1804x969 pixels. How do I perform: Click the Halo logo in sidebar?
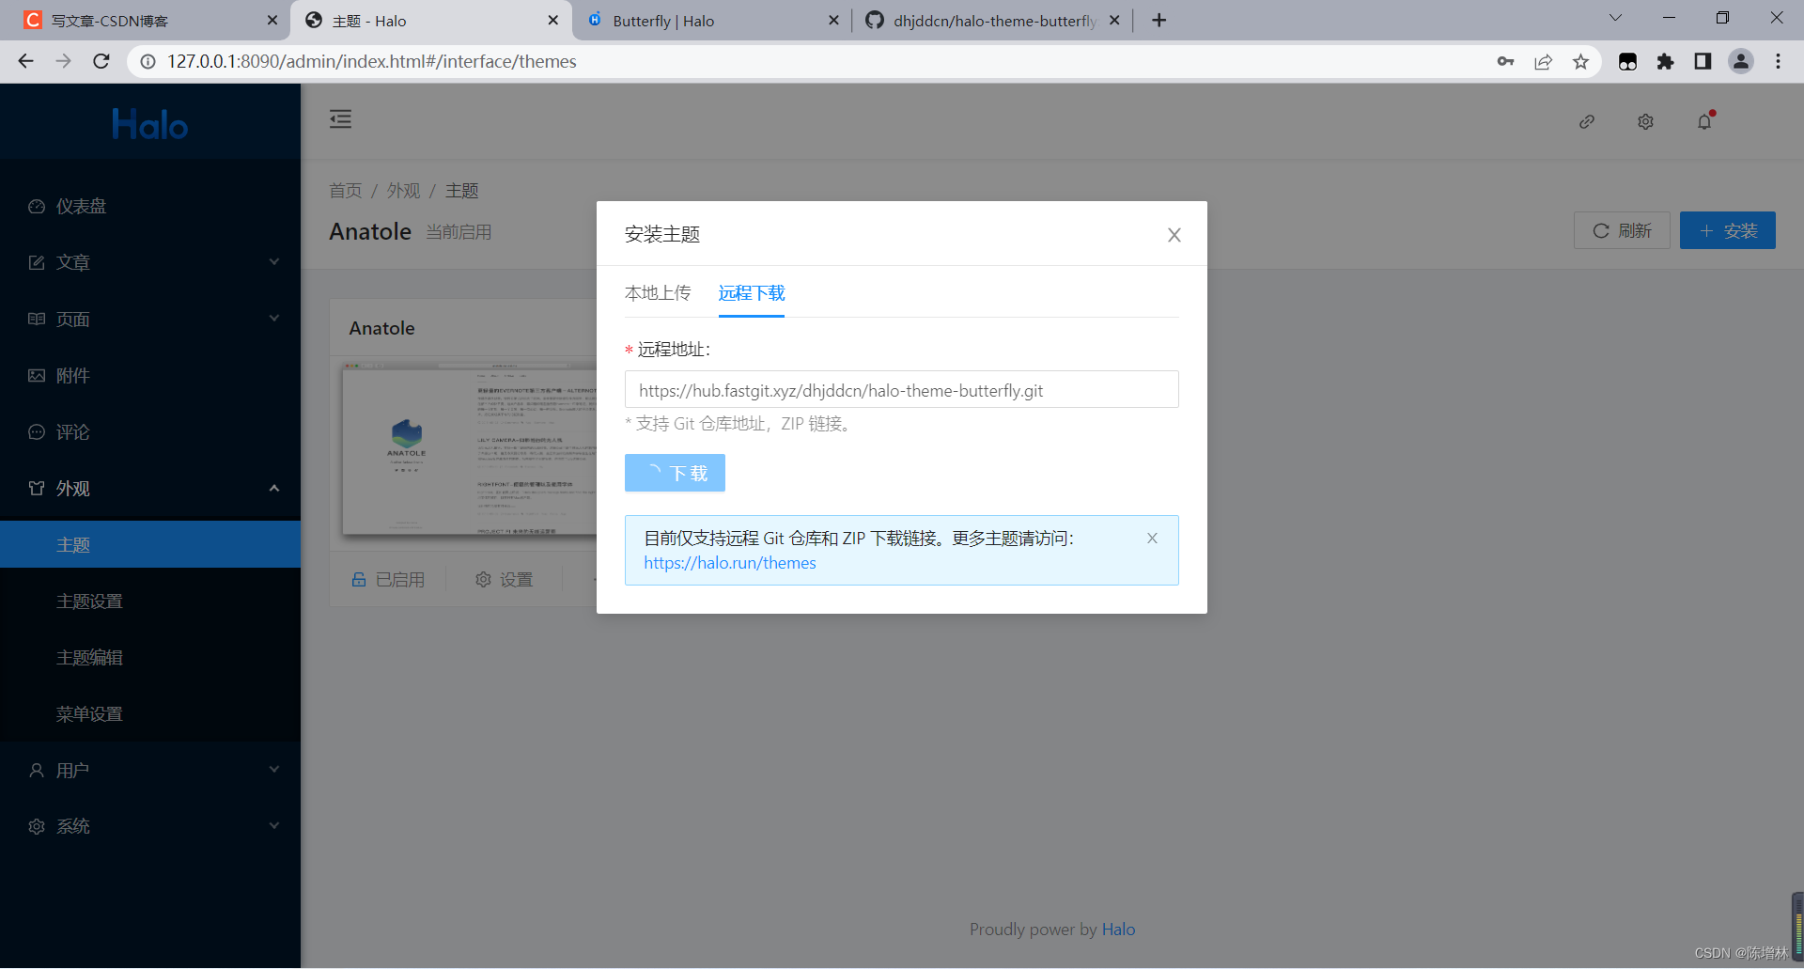[x=150, y=124]
